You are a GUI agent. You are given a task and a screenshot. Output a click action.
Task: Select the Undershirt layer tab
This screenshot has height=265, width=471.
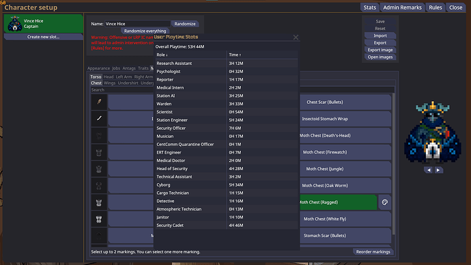click(128, 83)
